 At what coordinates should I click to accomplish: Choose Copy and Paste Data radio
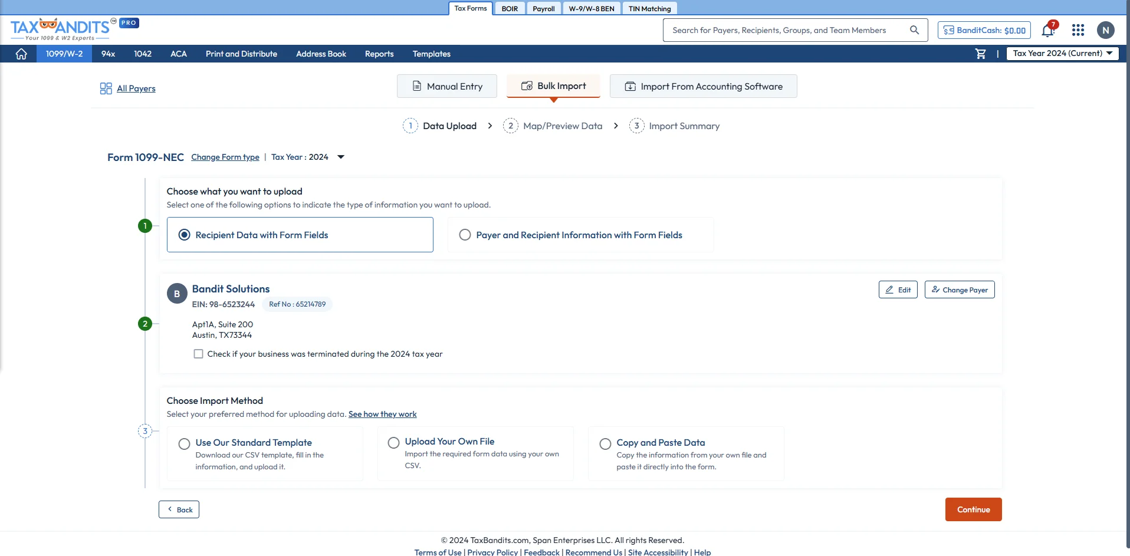[605, 443]
